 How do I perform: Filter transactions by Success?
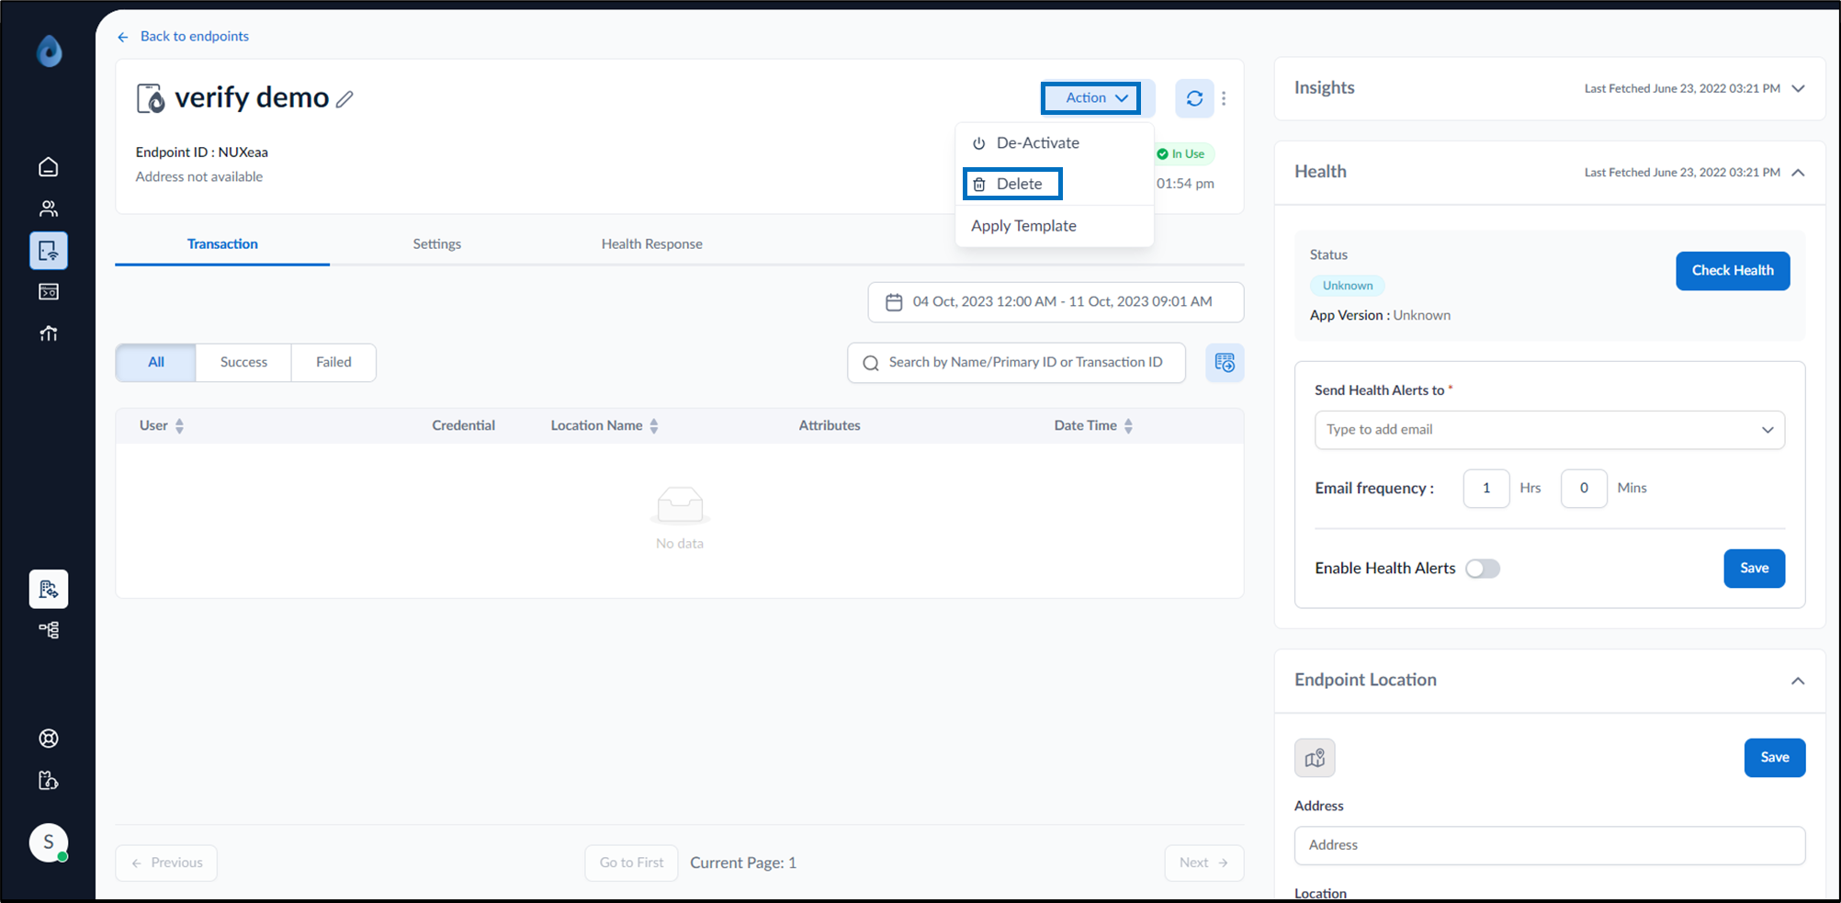click(x=243, y=363)
